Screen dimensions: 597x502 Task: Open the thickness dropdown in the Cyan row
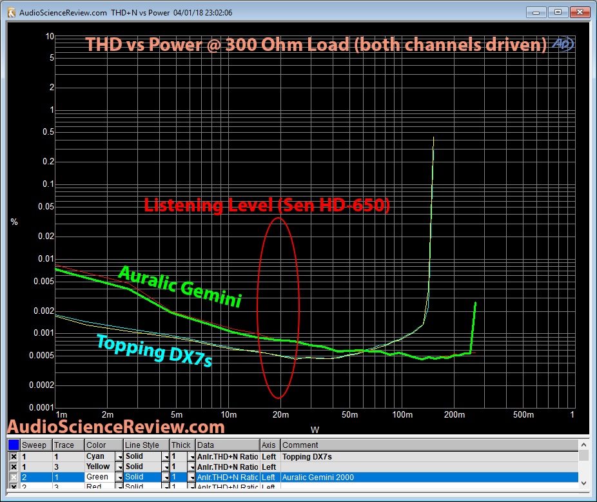(x=191, y=457)
